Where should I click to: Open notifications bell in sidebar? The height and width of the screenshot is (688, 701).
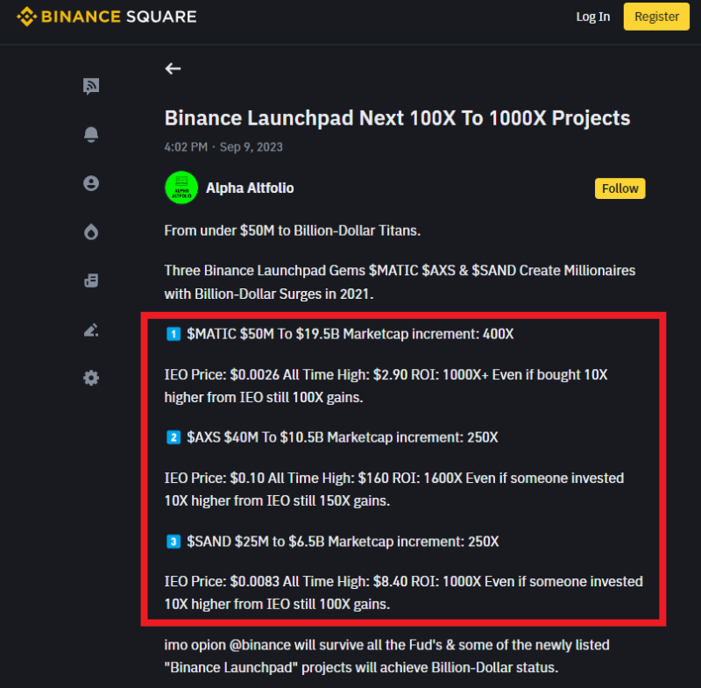pos(91,135)
